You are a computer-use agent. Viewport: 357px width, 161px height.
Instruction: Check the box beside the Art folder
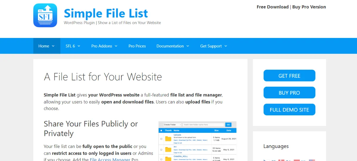[x=161, y=150]
